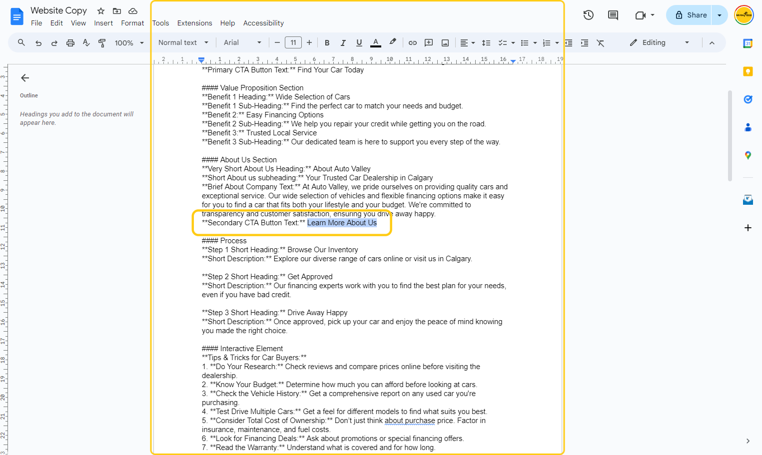Run spelling and grammar check
The width and height of the screenshot is (762, 455).
(86, 43)
